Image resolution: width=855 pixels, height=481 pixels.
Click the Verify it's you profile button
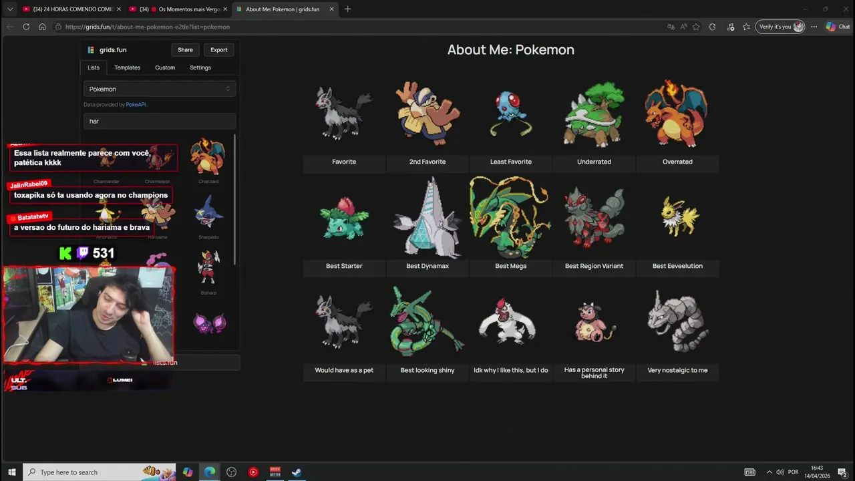pos(781,27)
